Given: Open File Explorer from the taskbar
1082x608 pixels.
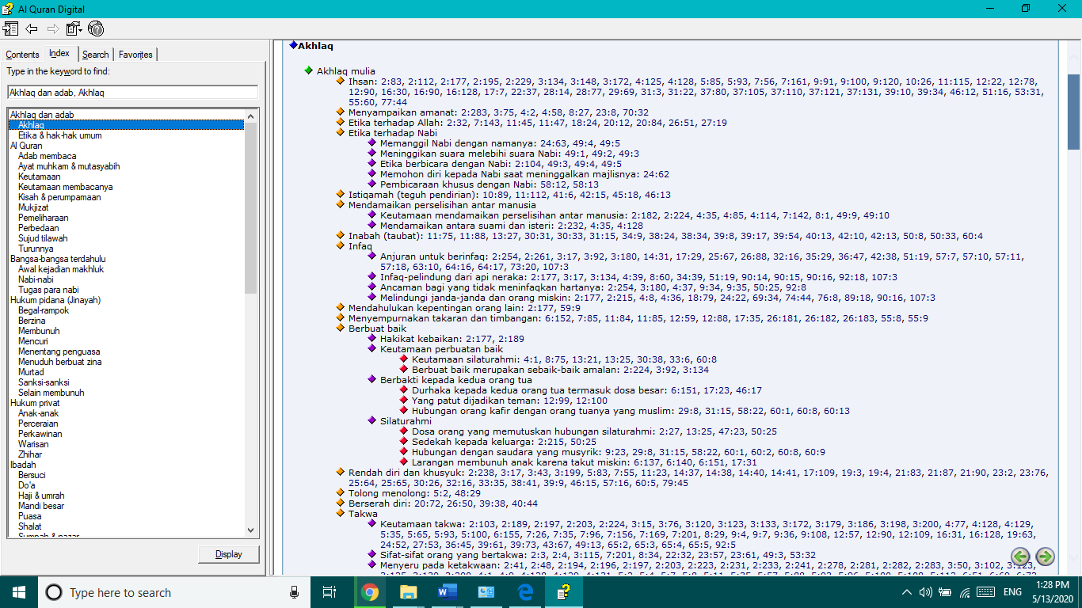Looking at the screenshot, I should tap(408, 592).
